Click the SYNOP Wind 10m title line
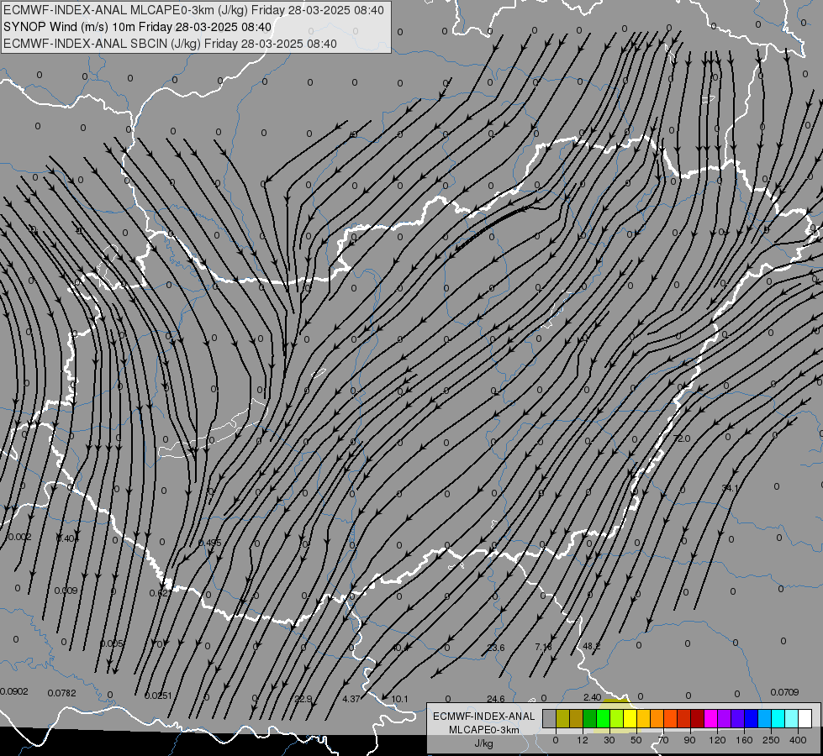The width and height of the screenshot is (823, 756). pos(137,27)
